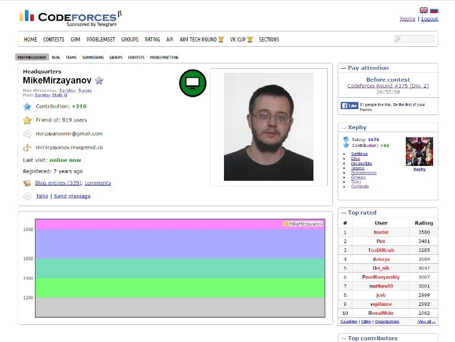Open RomaWhite's profile in Top rated
Viewport: 455px width, 342px height.
point(381,313)
